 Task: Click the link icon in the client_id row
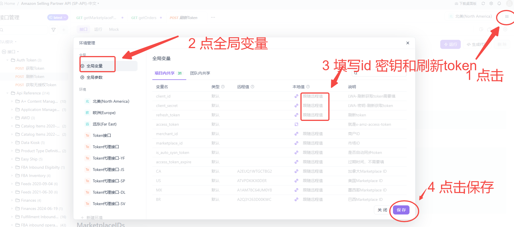[x=296, y=96]
